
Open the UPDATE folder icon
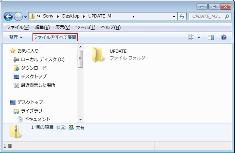[98, 54]
